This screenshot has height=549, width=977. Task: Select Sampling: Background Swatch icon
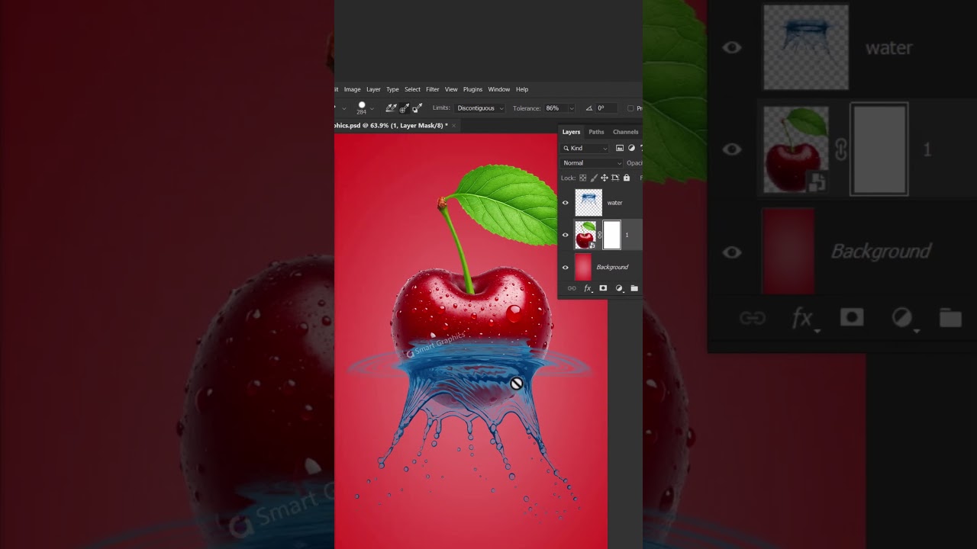tap(417, 108)
